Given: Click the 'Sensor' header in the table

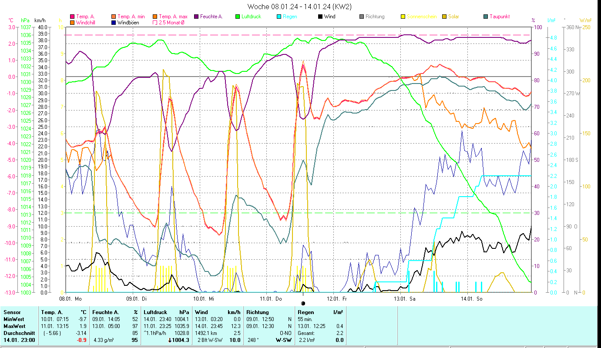Looking at the screenshot, I should (11, 312).
